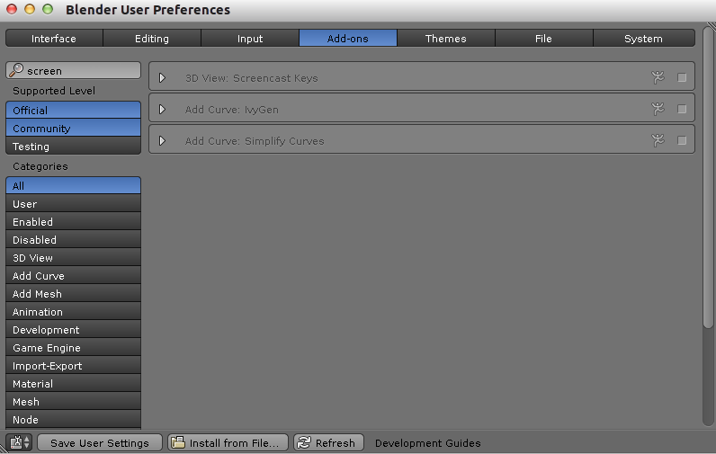This screenshot has width=716, height=454.
Task: Toggle the Community support level filter
Action: (x=73, y=129)
